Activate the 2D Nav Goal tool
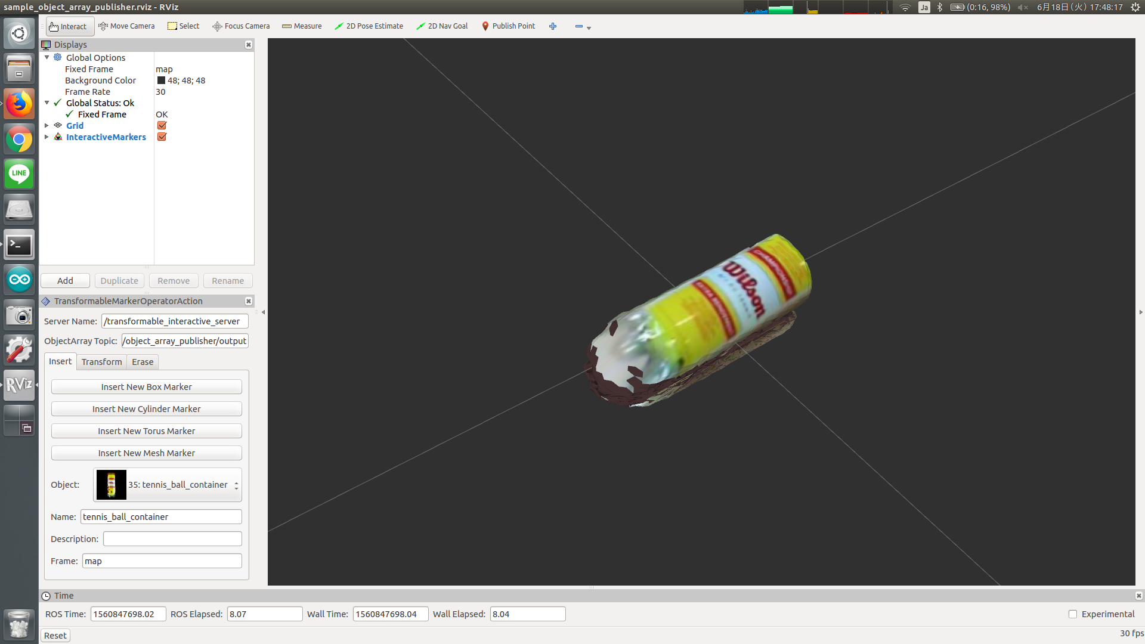The image size is (1145, 644). click(442, 26)
